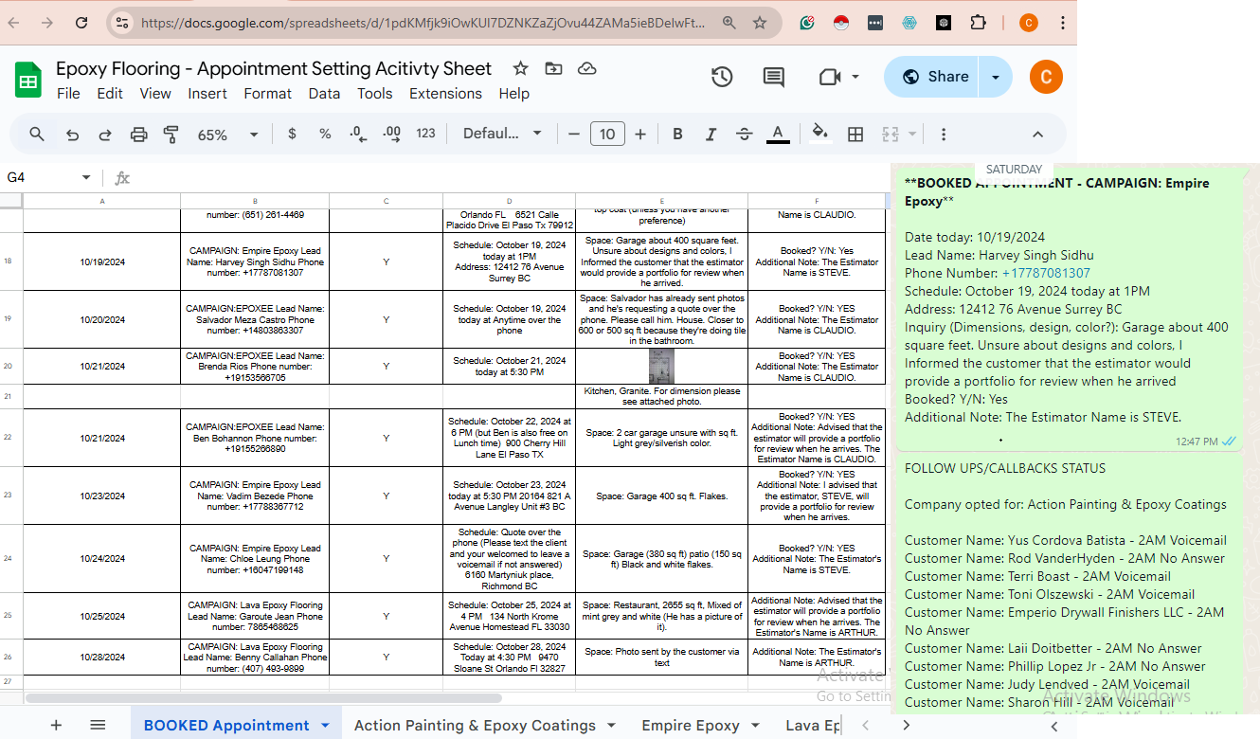Format as percent
Viewport: 1260px width, 739px height.
[325, 134]
